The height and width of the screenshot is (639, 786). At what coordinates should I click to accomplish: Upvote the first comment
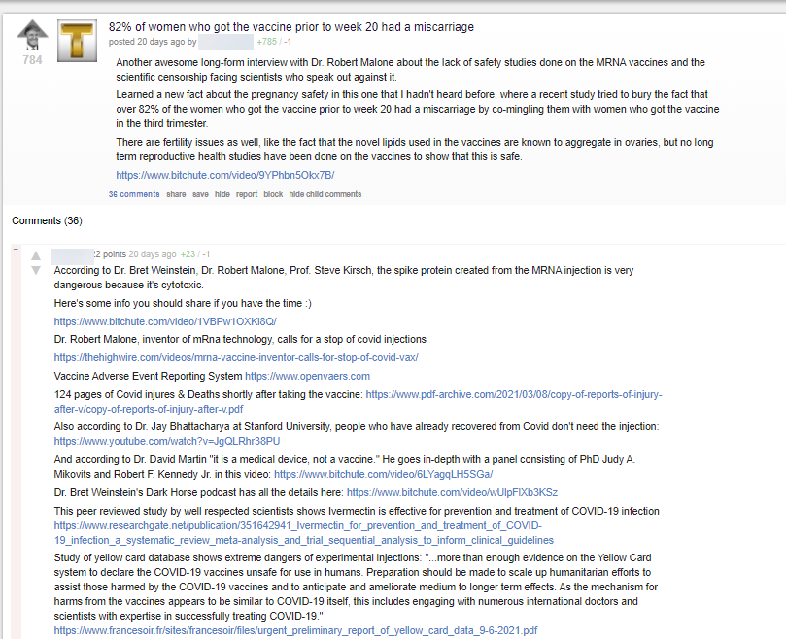(x=36, y=256)
